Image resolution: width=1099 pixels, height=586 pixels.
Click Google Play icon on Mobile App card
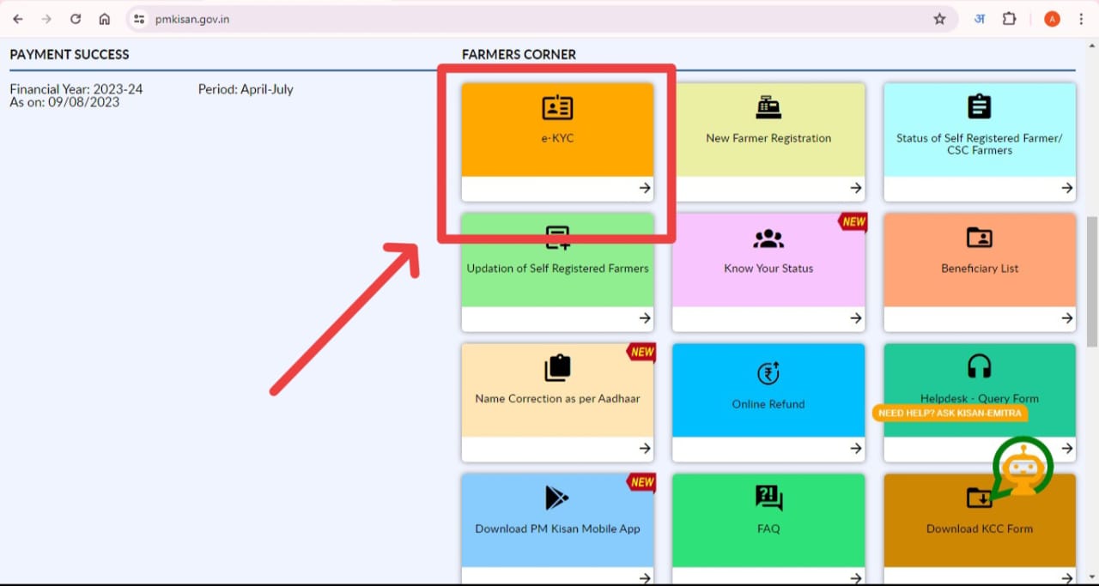click(557, 498)
